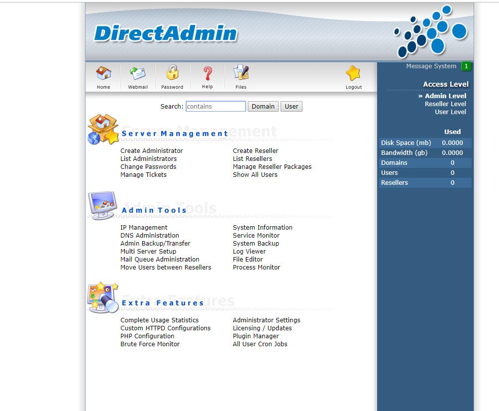499x411 pixels.
Task: Open Licensing / Updates
Action: [x=262, y=328]
